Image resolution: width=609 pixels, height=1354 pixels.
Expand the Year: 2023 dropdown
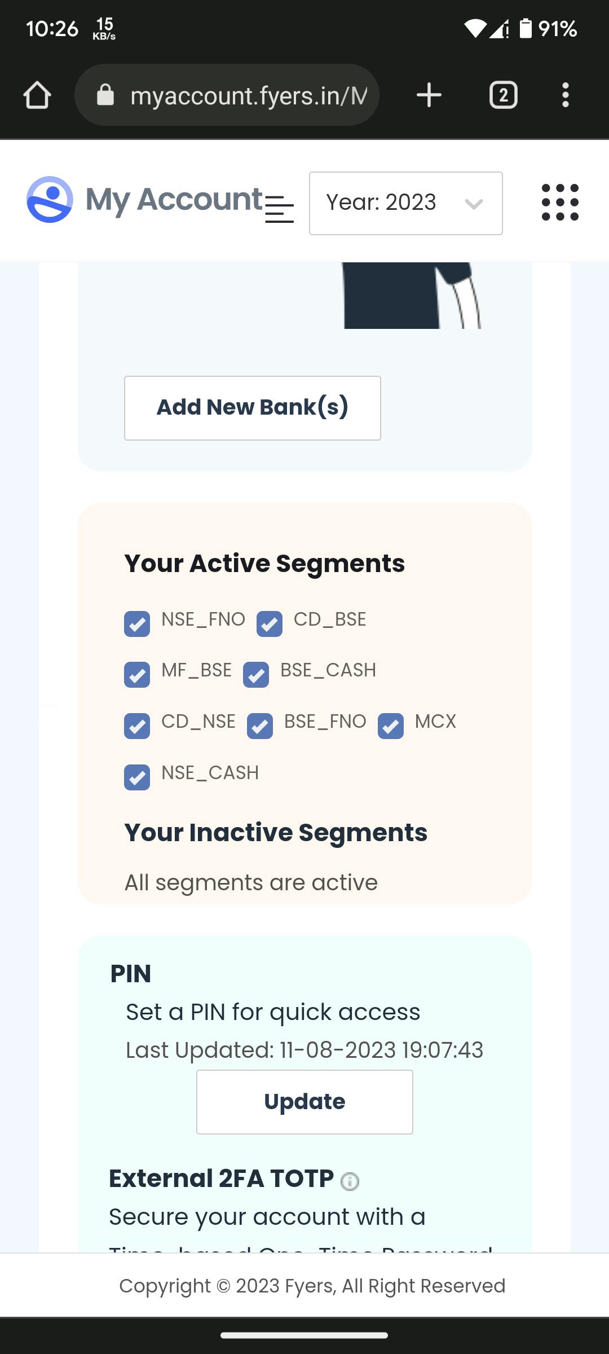point(405,203)
